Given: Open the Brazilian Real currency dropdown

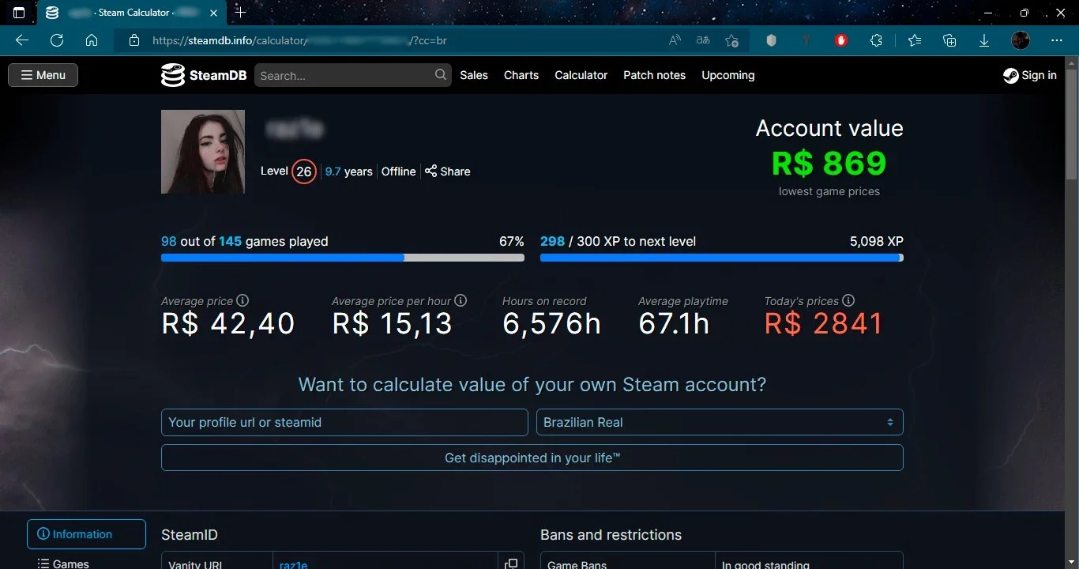Looking at the screenshot, I should 720,422.
